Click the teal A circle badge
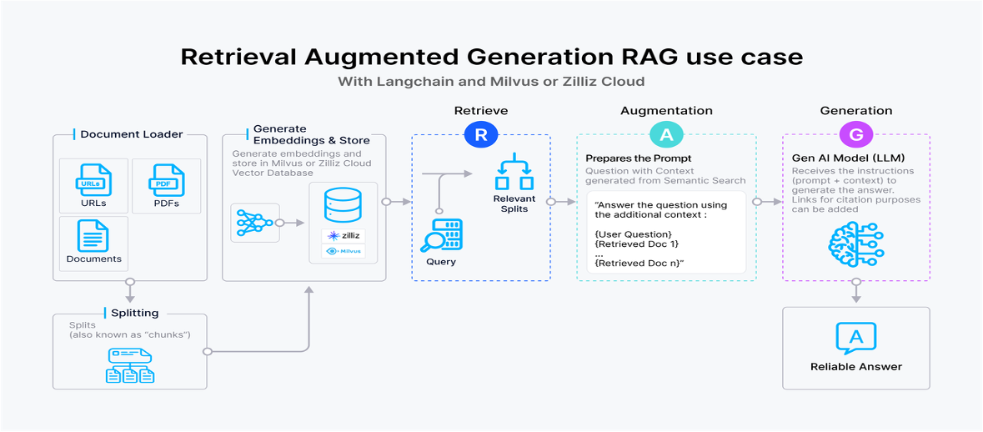The width and height of the screenshot is (983, 432). tap(666, 135)
